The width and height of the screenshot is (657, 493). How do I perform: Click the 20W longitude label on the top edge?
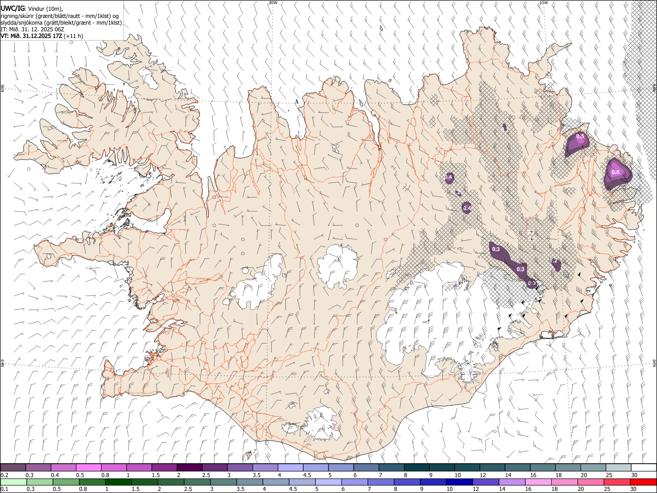click(x=274, y=3)
